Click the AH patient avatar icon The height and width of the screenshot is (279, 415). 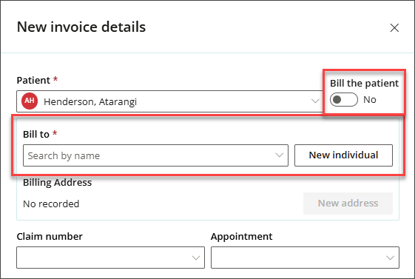coord(30,101)
